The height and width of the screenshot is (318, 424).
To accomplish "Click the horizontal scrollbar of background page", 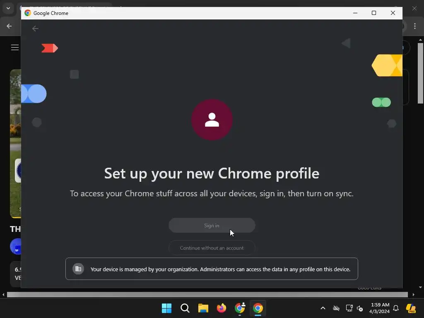I will 207,294.
